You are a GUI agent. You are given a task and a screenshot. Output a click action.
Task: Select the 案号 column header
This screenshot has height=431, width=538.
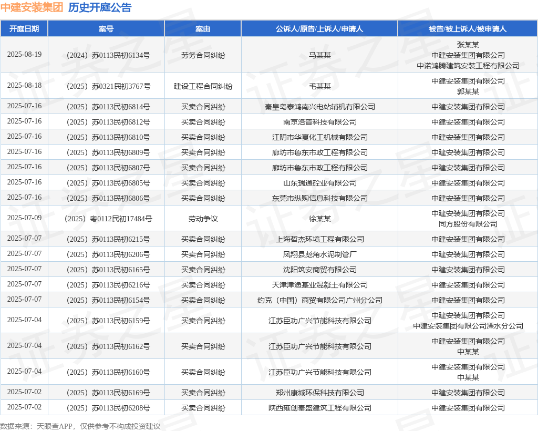pos(106,29)
